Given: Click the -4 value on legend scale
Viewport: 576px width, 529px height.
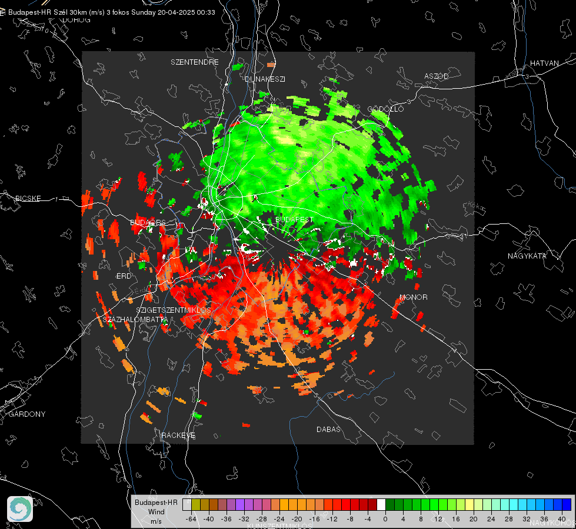Looking at the screenshot, I should point(368,519).
